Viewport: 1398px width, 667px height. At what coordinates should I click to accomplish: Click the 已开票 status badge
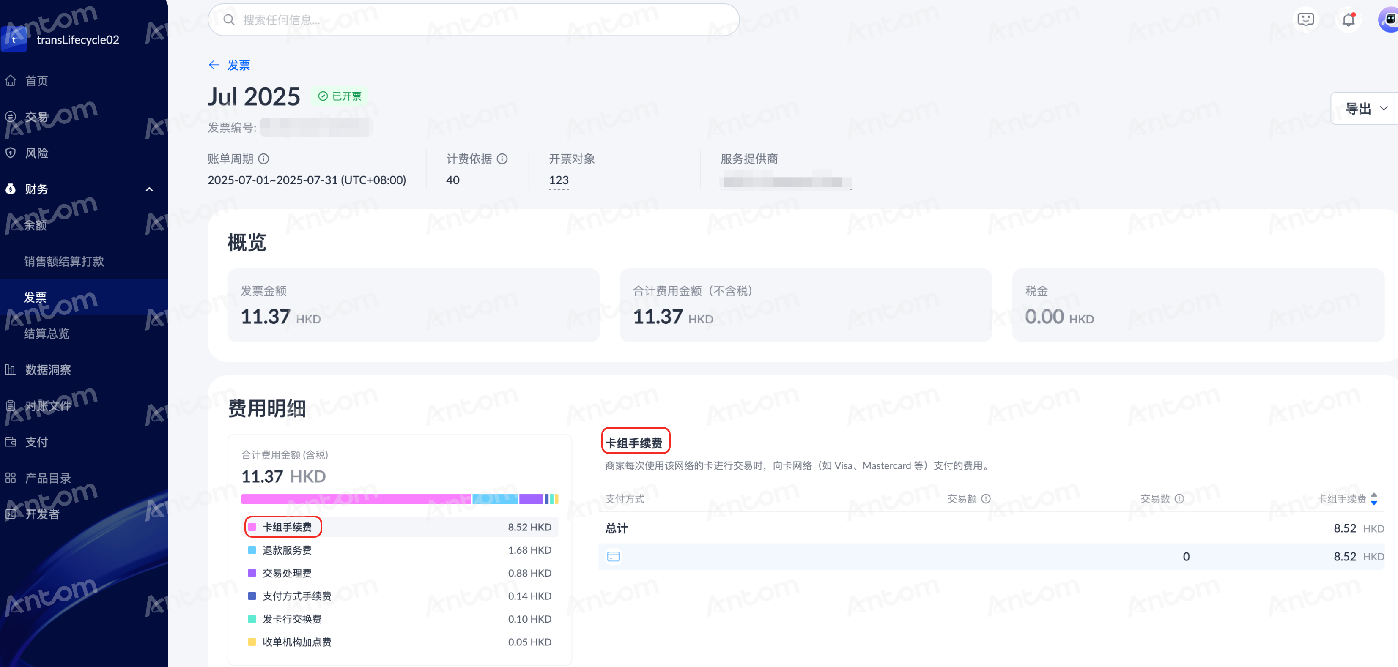(340, 96)
